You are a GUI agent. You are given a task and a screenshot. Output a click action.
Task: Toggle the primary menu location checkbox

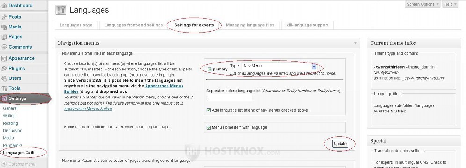pos(210,70)
